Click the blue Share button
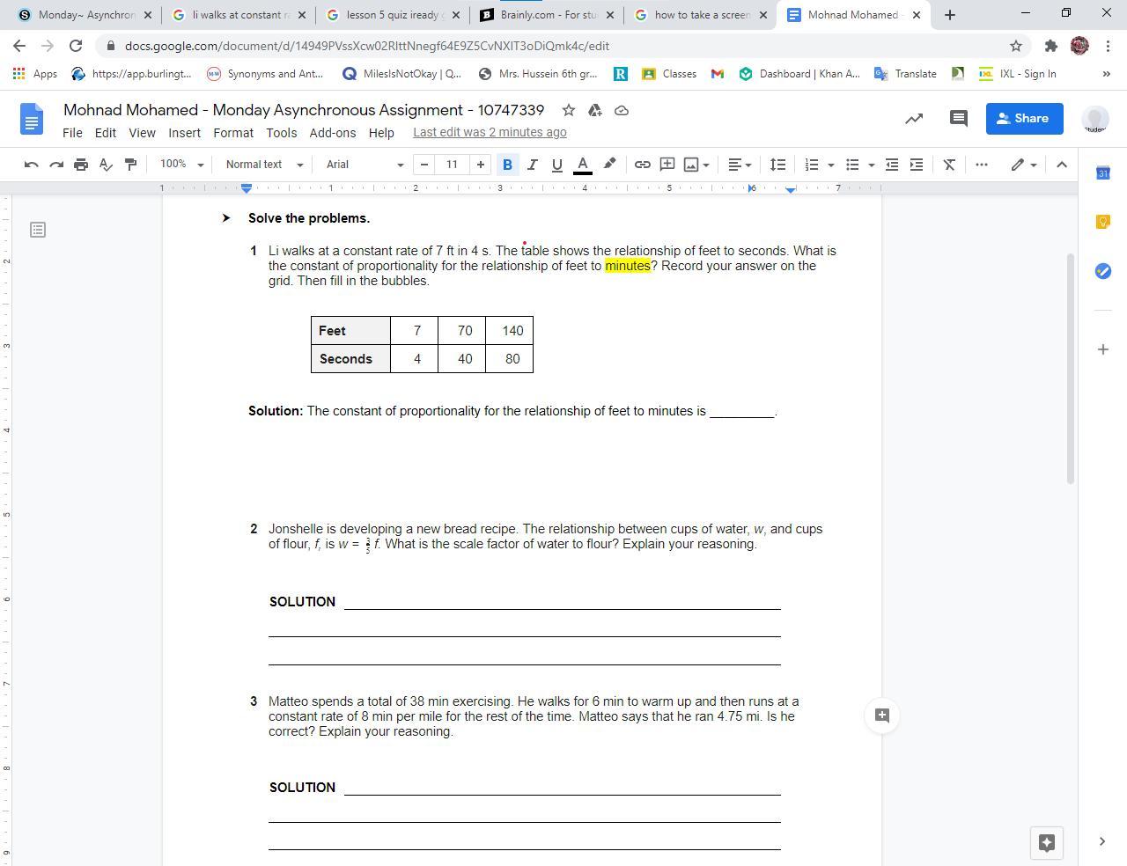The height and width of the screenshot is (866, 1127). coord(1024,119)
